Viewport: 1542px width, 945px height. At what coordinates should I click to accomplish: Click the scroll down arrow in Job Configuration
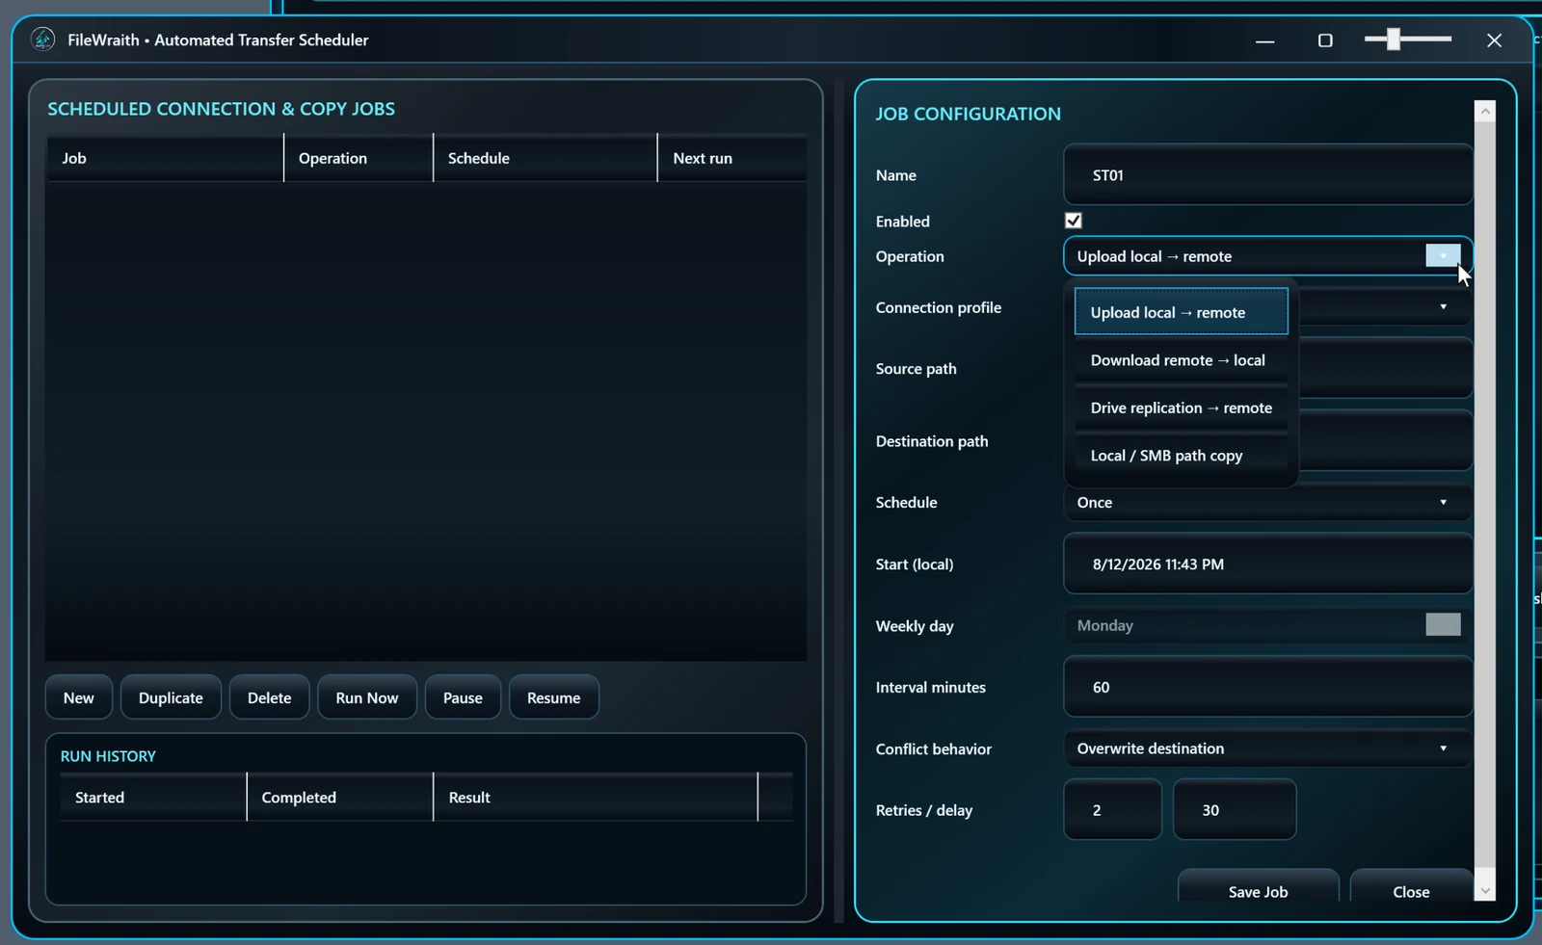click(x=1485, y=891)
